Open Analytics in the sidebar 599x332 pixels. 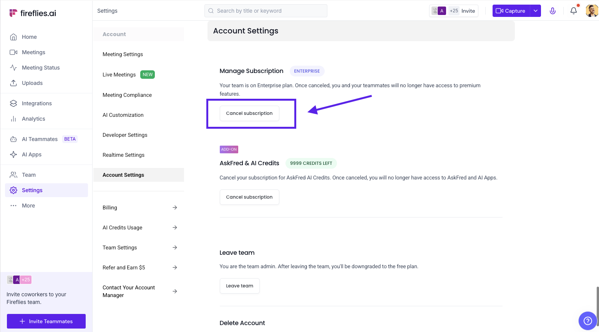click(33, 119)
